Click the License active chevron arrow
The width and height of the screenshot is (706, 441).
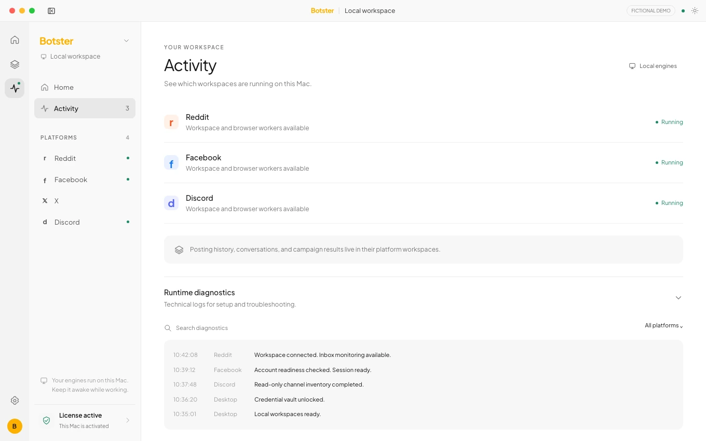(128, 420)
